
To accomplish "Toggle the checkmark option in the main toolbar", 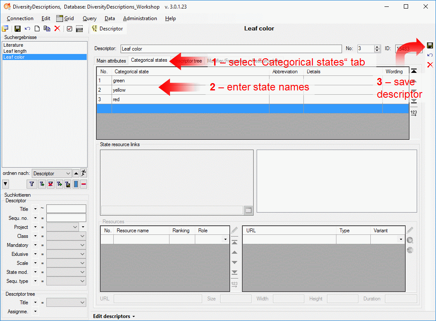I will (x=70, y=29).
